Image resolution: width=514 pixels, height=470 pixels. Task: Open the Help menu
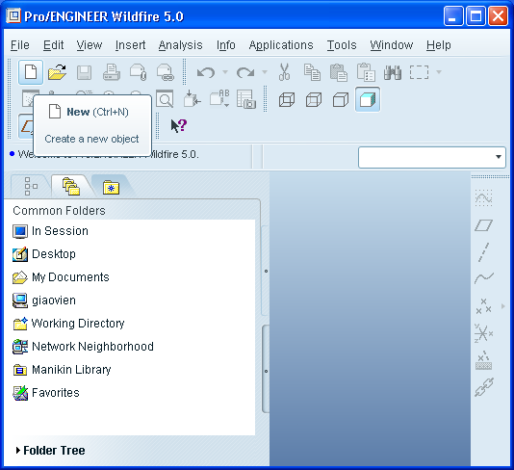point(439,45)
